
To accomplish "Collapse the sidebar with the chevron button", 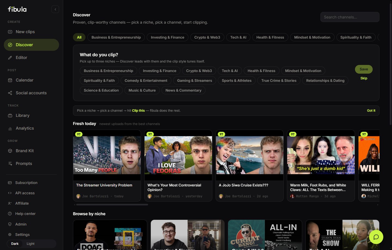I will (55, 9).
